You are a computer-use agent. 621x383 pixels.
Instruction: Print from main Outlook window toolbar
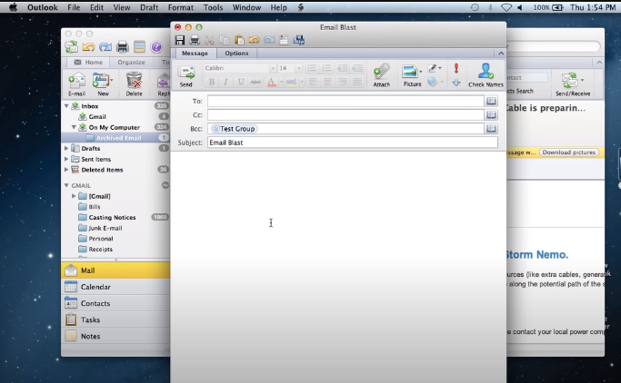pos(123,47)
